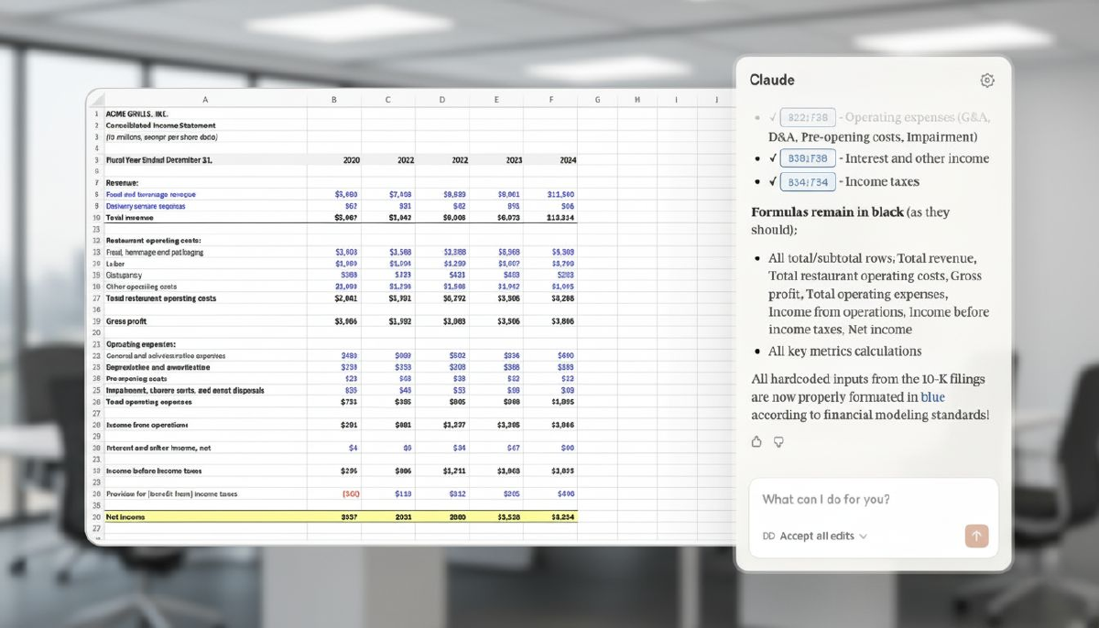Select the 2024 year header cell
Screen dimensions: 1099x628
tap(567, 159)
